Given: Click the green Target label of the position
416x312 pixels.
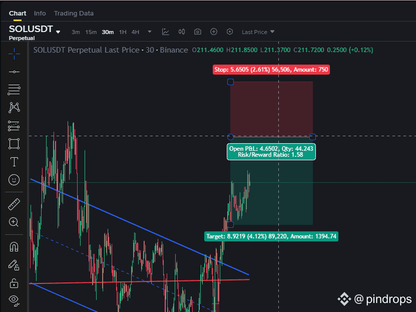Looking at the screenshot, I should pos(271,236).
